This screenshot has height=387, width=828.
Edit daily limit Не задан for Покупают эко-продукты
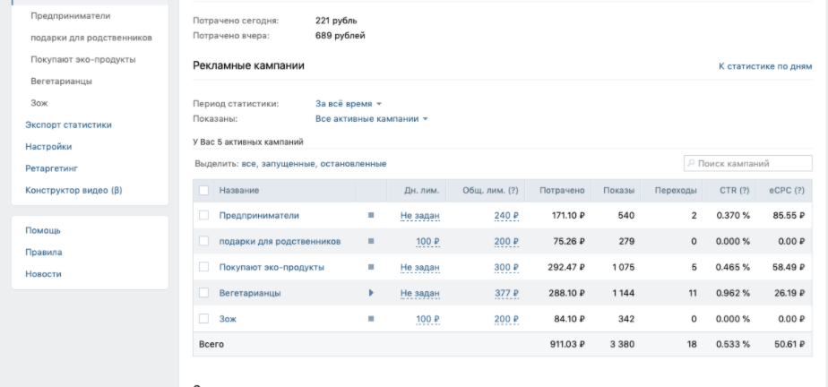(x=419, y=267)
